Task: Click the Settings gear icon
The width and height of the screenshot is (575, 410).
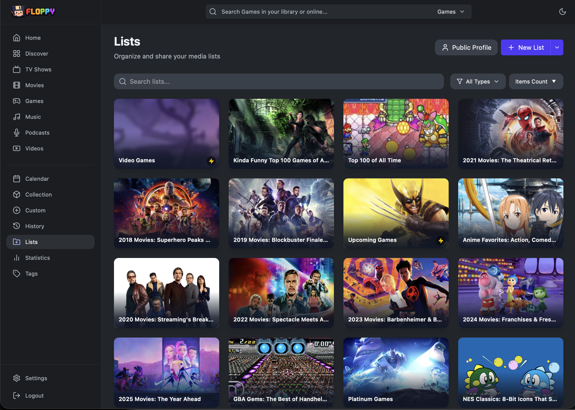Action: (x=17, y=378)
